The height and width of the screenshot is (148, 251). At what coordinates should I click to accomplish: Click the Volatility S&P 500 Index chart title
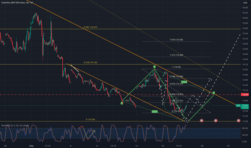[x=17, y=3]
